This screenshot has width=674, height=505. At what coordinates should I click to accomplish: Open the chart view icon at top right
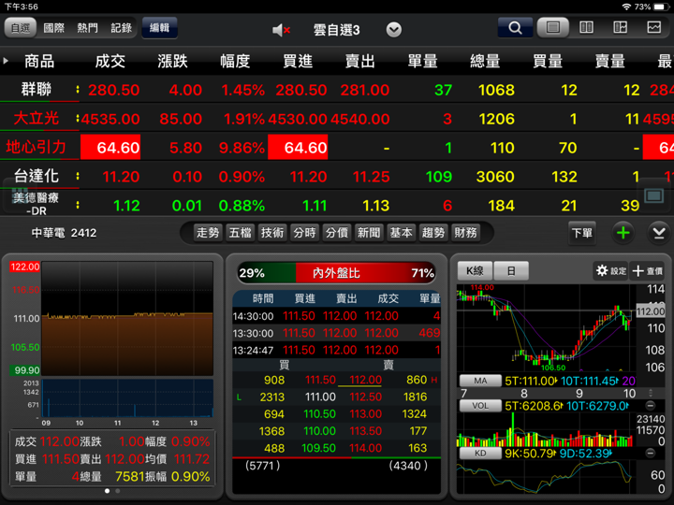pos(653,28)
